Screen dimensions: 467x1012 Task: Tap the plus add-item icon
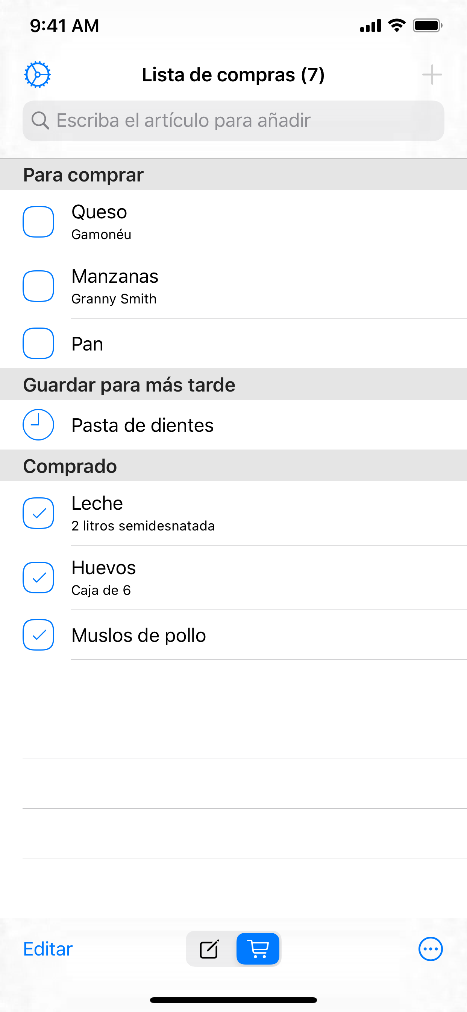pyautogui.click(x=432, y=75)
